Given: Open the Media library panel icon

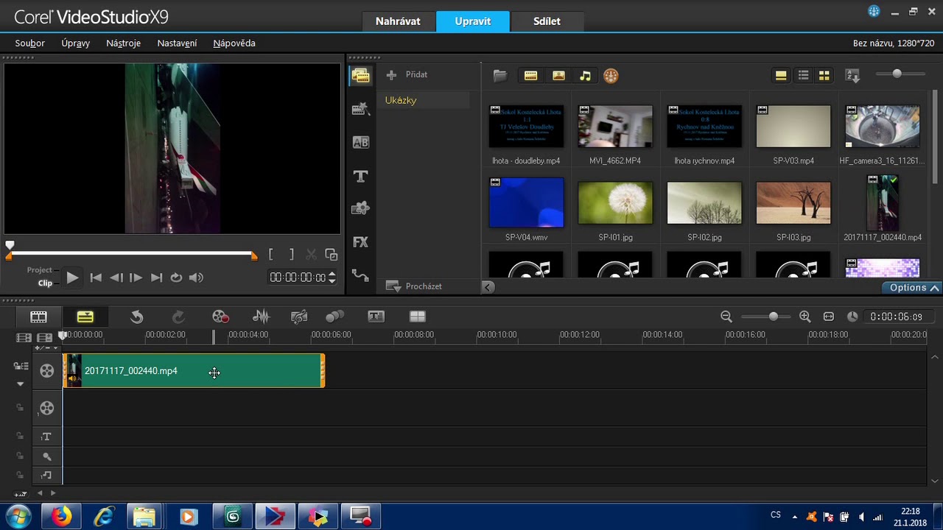Looking at the screenshot, I should (x=360, y=75).
